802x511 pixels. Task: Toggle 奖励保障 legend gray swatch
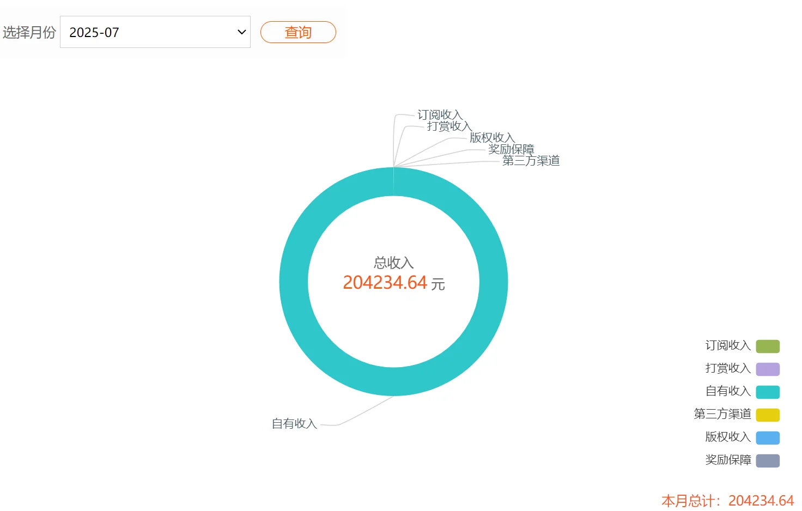click(768, 460)
